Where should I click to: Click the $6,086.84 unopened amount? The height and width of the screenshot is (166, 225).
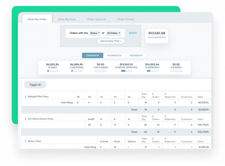click(x=76, y=65)
